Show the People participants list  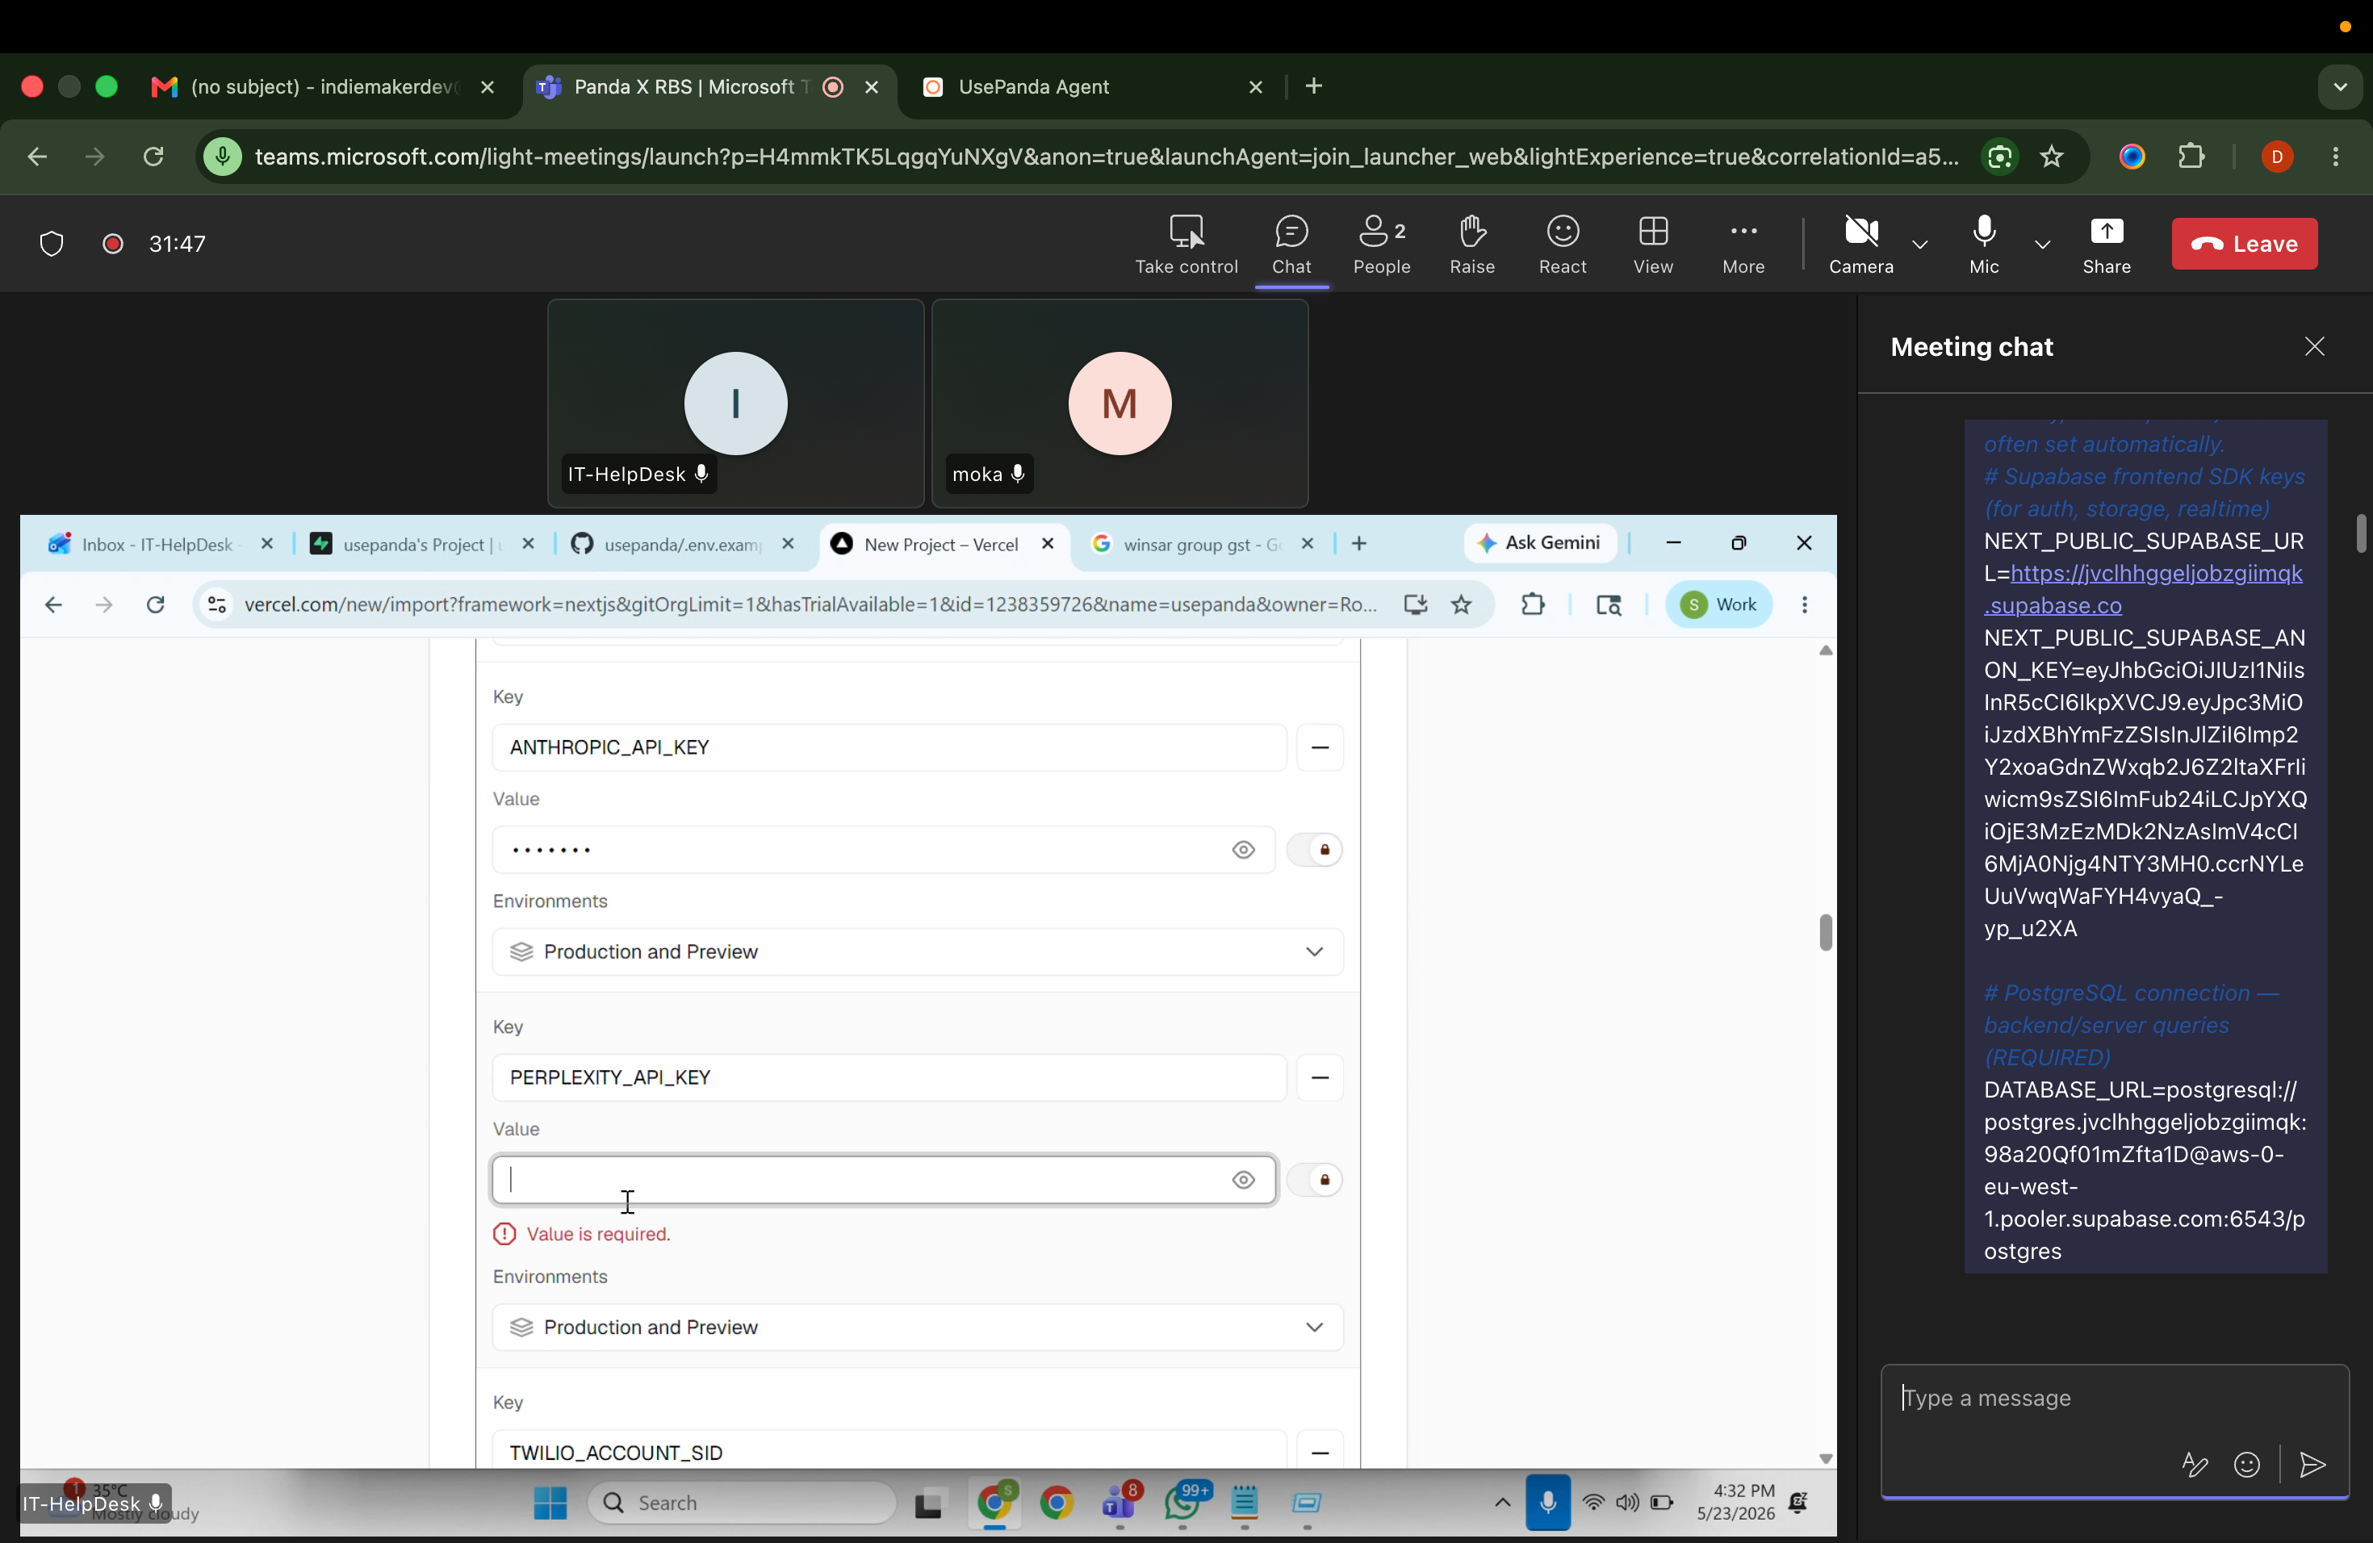(x=1381, y=245)
